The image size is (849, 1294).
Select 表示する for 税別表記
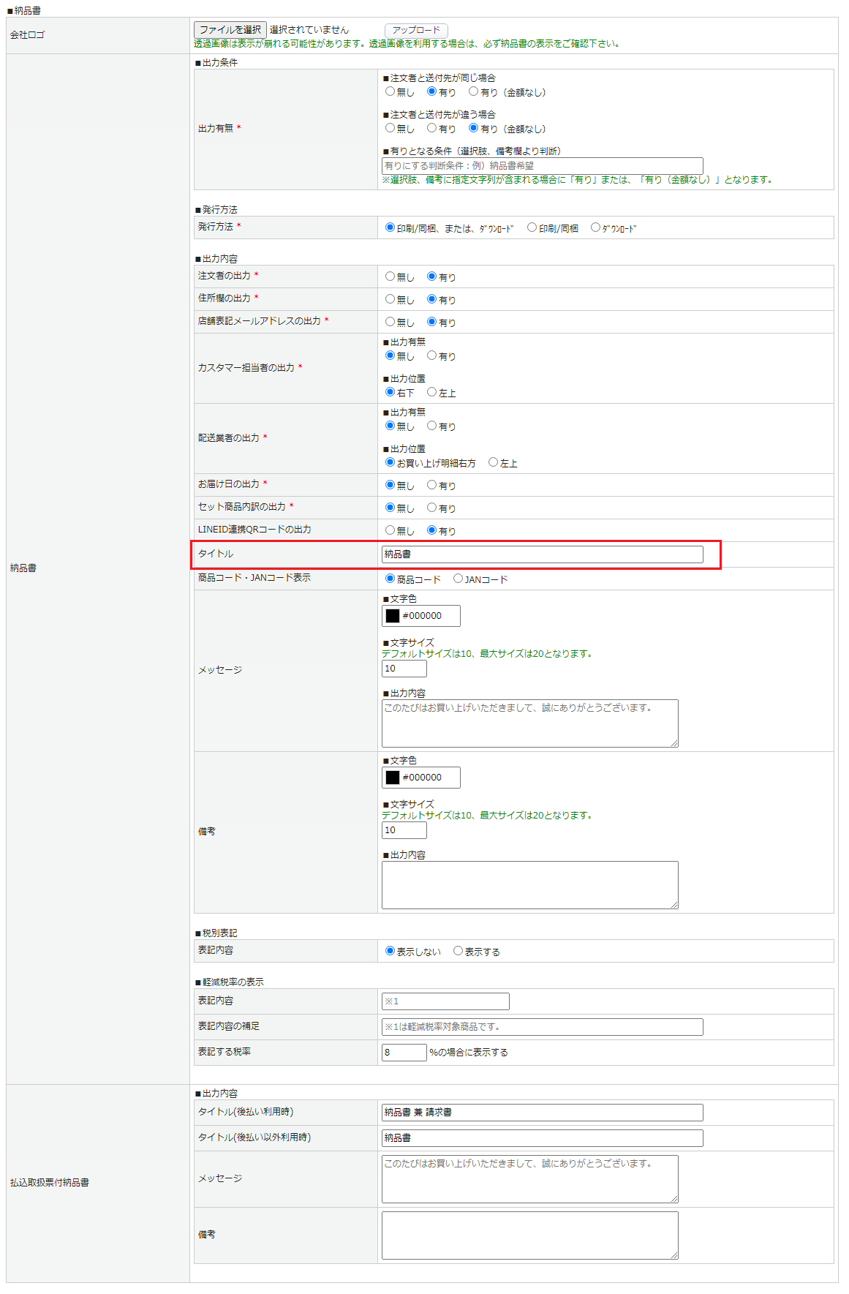click(x=459, y=951)
